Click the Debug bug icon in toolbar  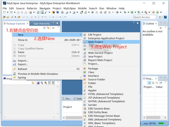click(x=125, y=12)
